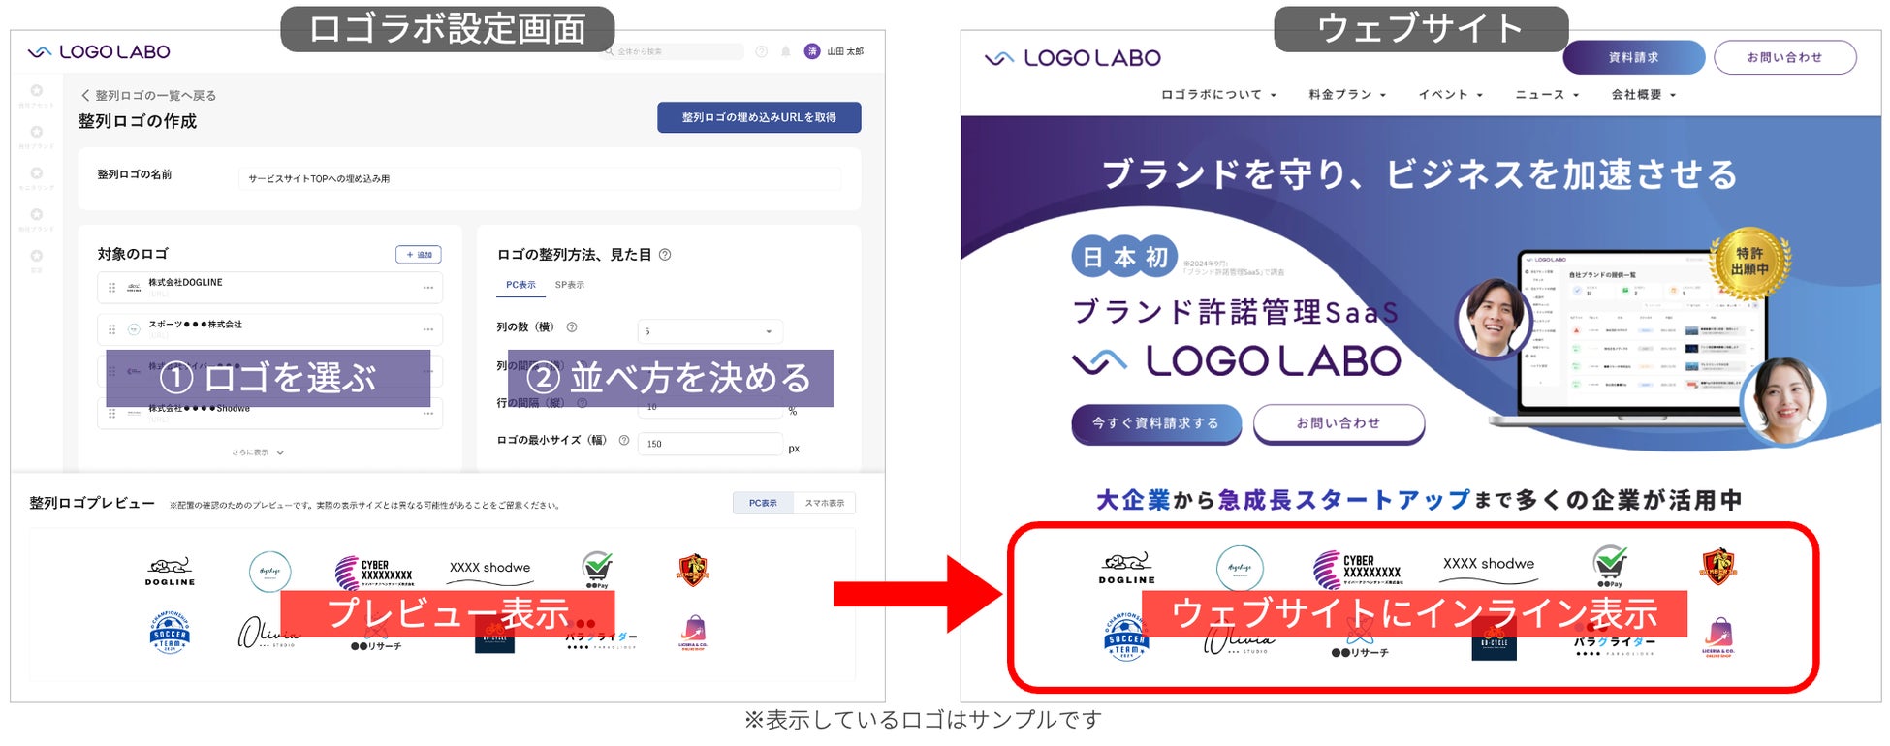This screenshot has height=746, width=1890.
Task: Click the CYBER logo in the settings preview
Action: (374, 572)
